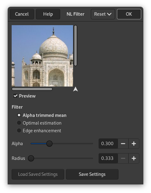This screenshot has height=193, width=151.
Task: Increase Alpha value with plus button
Action: pyautogui.click(x=134, y=144)
